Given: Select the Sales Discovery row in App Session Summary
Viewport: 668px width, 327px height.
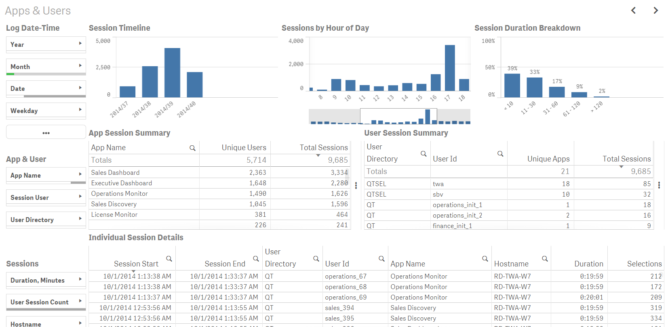Looking at the screenshot, I should 219,204.
